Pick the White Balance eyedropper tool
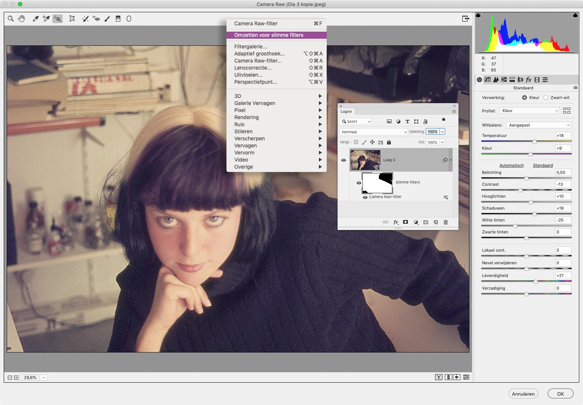 [35, 19]
